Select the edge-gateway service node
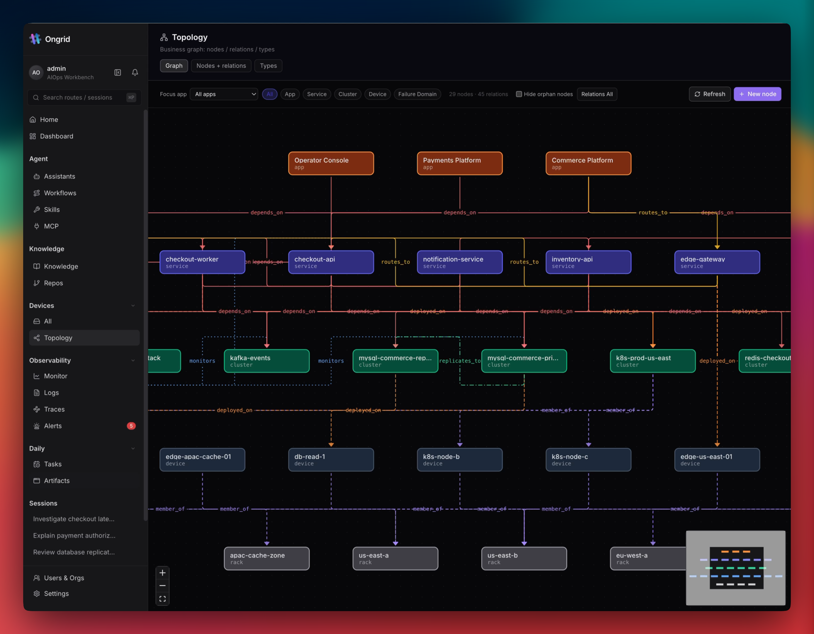814x634 pixels. tap(717, 262)
